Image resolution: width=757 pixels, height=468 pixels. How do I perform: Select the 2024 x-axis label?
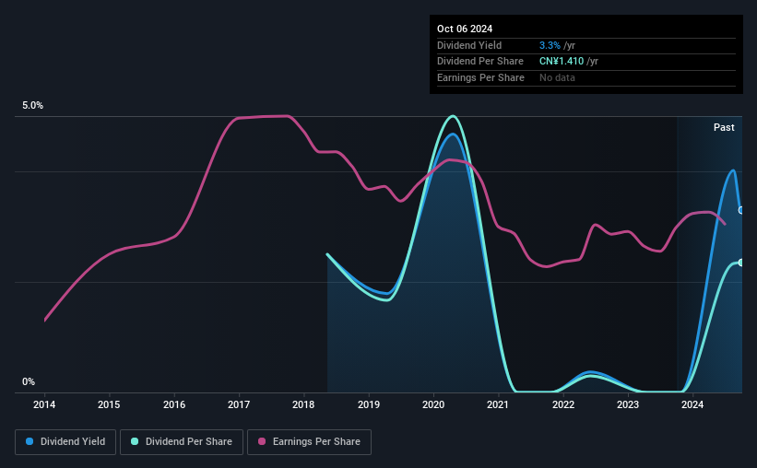[692, 404]
